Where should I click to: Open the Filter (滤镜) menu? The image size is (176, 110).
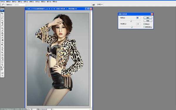coord(32,2)
